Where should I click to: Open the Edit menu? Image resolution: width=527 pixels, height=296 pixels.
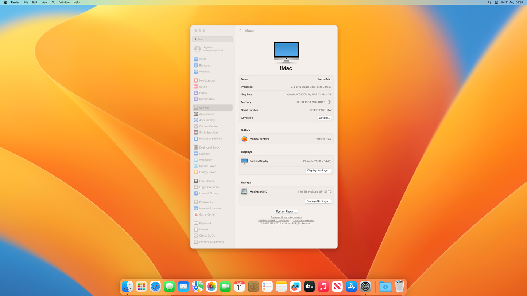tap(35, 2)
